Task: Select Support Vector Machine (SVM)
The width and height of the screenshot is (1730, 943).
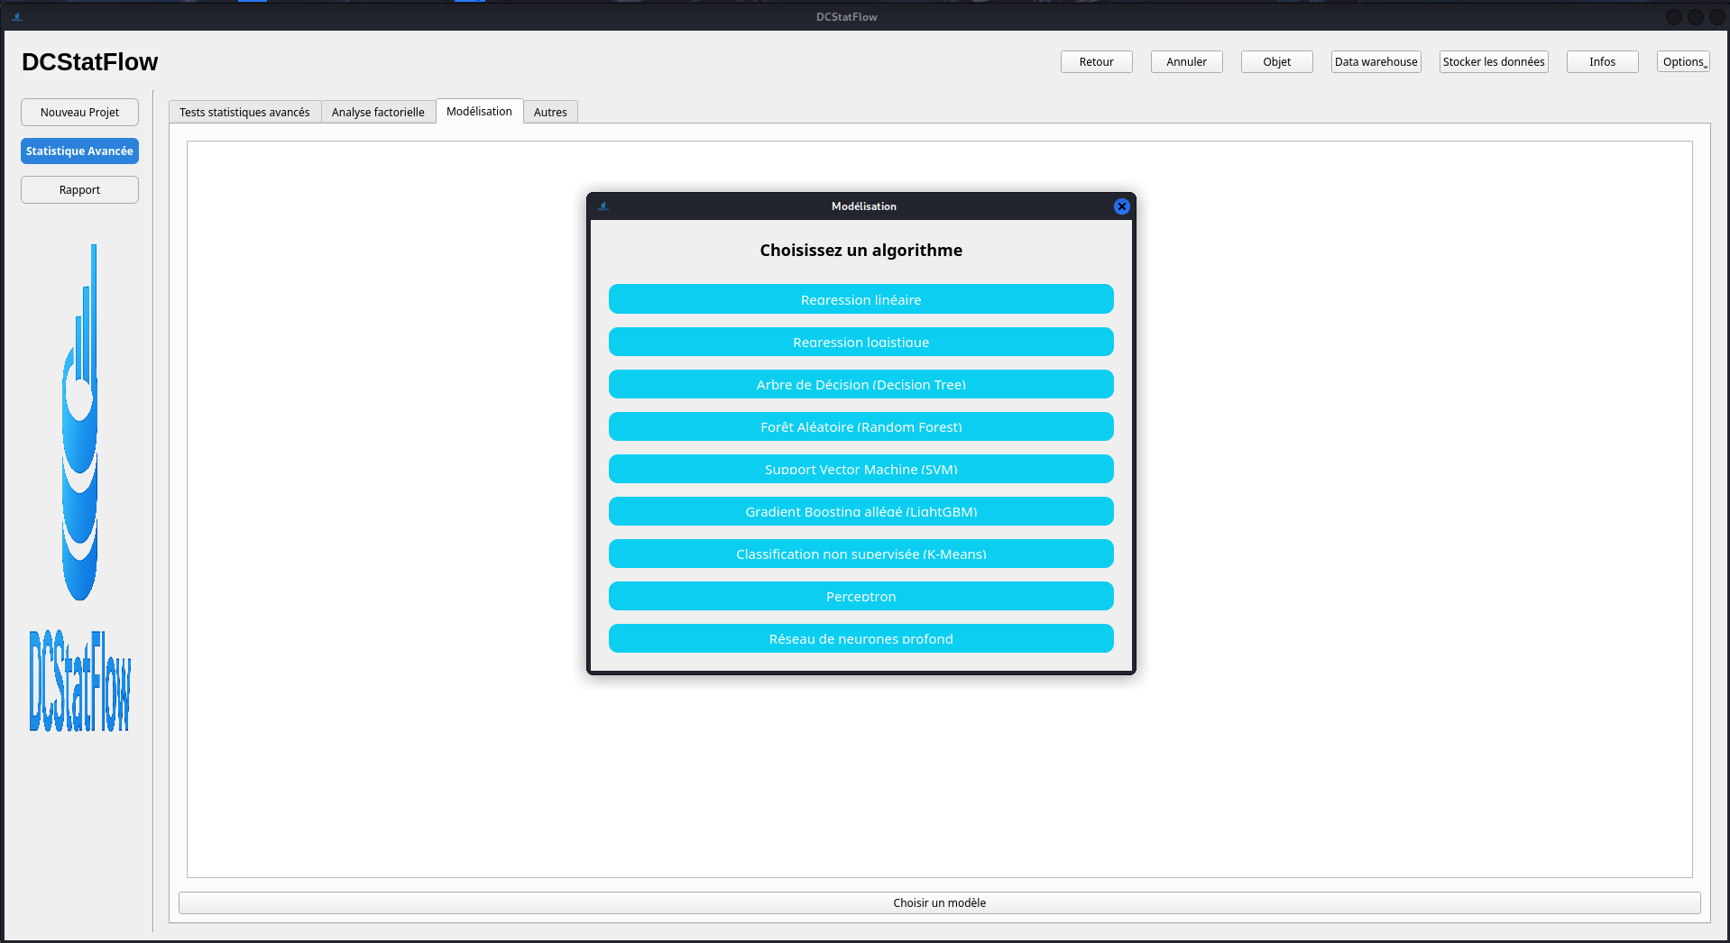Action: (x=860, y=469)
